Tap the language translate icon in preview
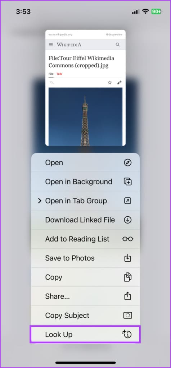Screen dimensions: 171x368 52,82
